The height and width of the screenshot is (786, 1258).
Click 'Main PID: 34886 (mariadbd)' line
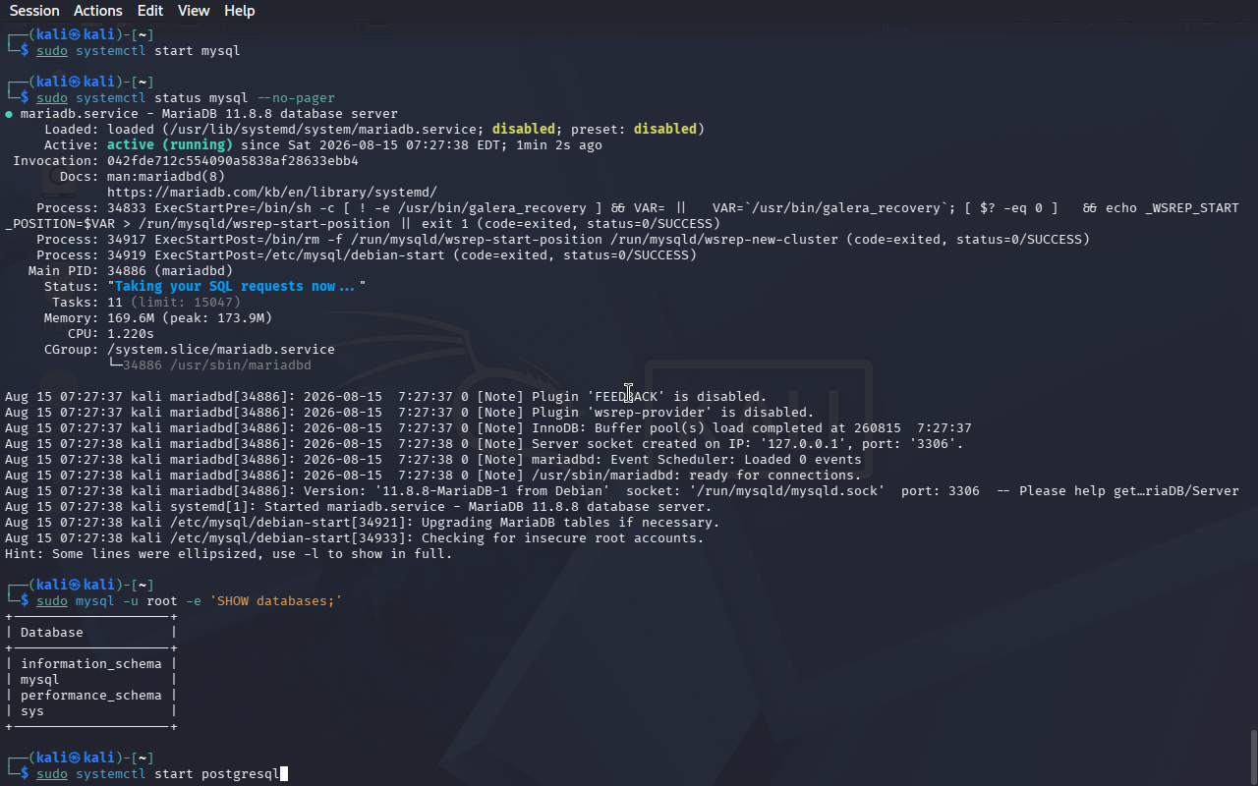[x=131, y=271]
